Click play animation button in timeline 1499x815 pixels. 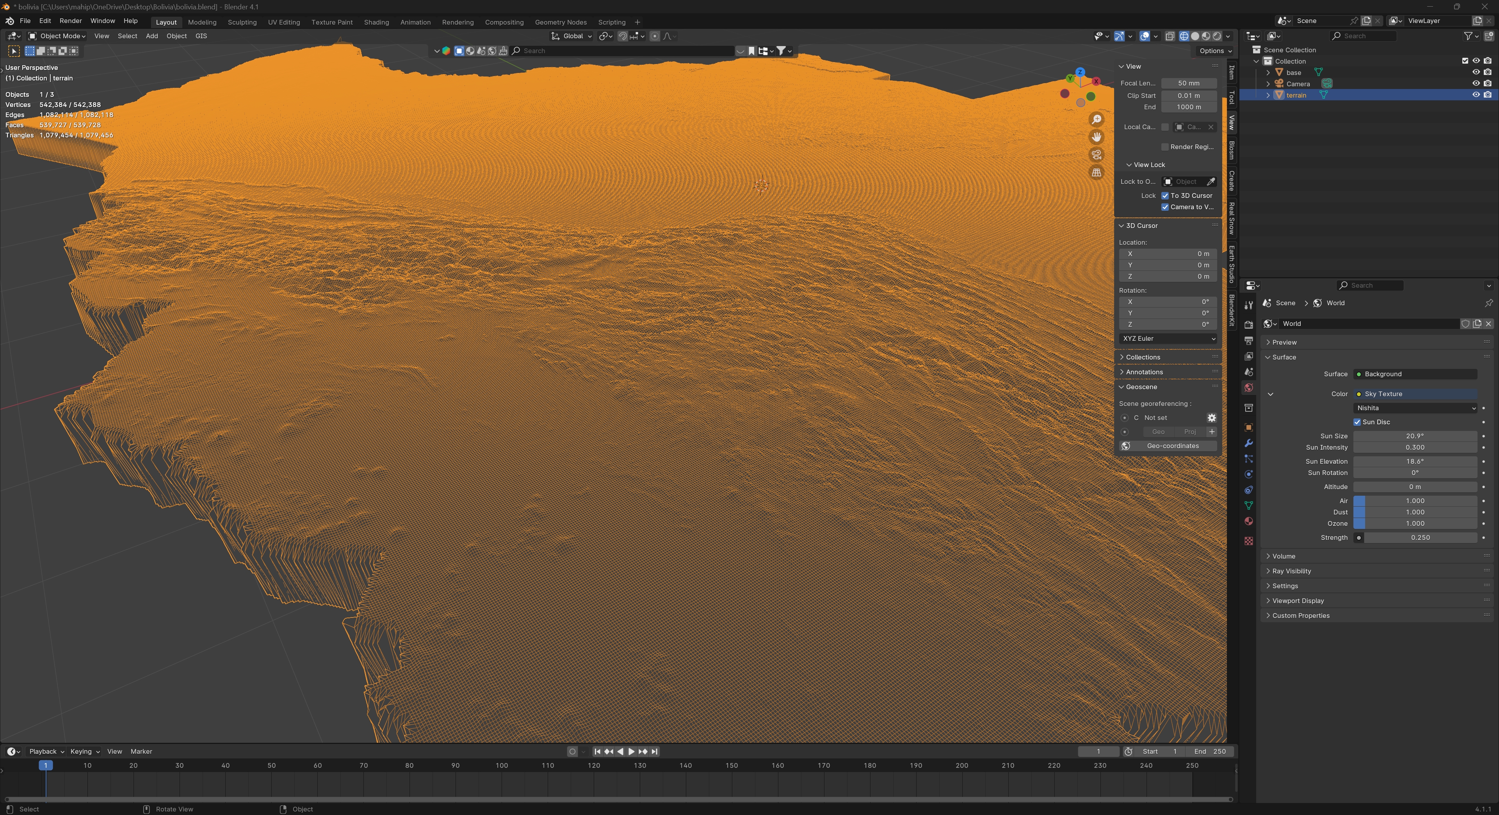(631, 752)
